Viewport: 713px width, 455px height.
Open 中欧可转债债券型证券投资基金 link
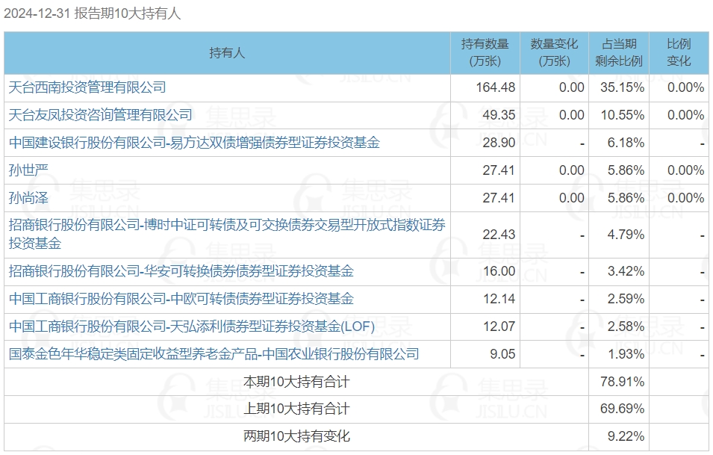pos(181,299)
